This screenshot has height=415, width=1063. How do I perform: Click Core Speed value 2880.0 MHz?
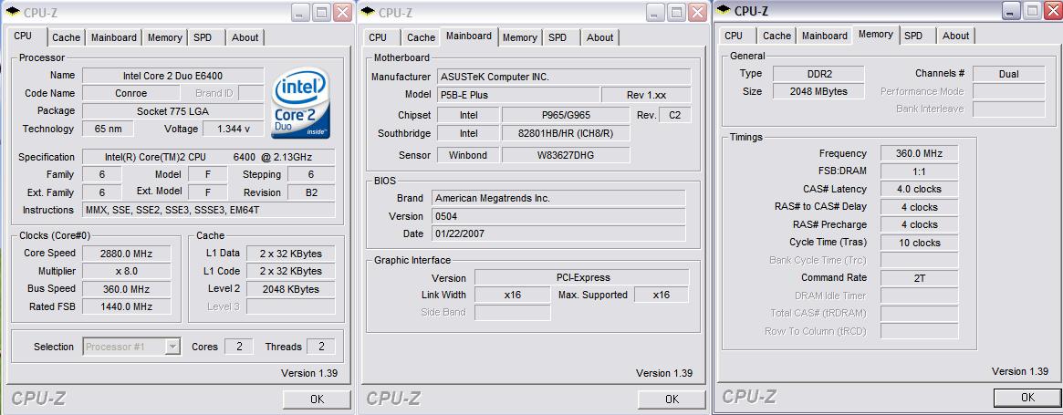(x=127, y=254)
